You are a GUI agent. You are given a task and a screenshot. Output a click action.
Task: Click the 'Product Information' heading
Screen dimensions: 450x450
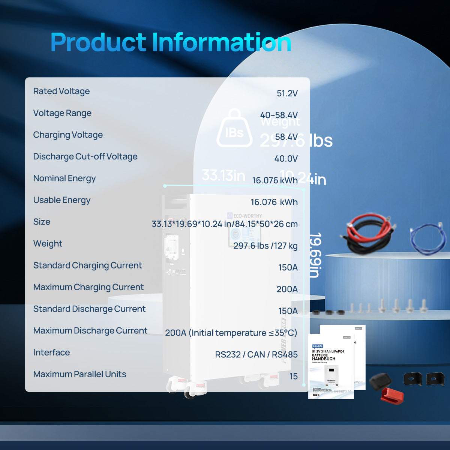[x=171, y=42]
